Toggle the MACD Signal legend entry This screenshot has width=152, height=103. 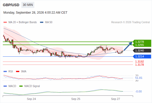[x=30, y=86]
